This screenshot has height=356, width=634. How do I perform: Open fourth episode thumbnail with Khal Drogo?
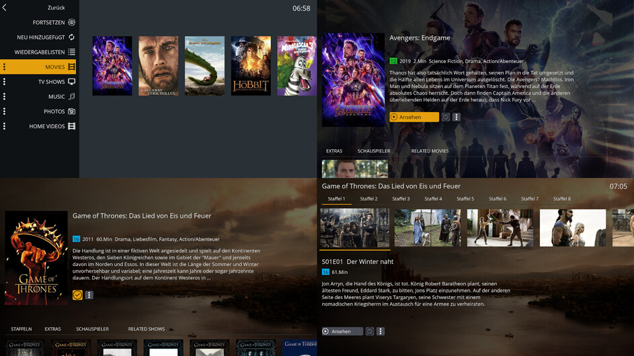[573, 228]
